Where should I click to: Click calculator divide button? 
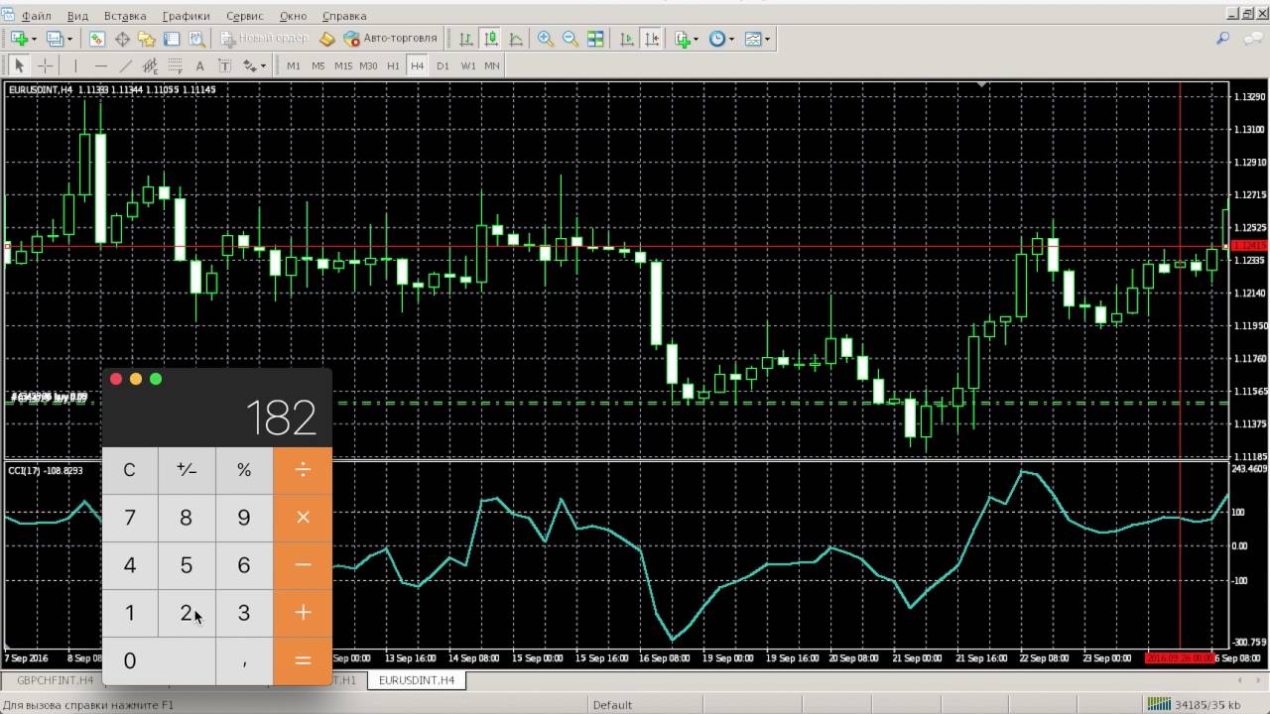point(303,470)
